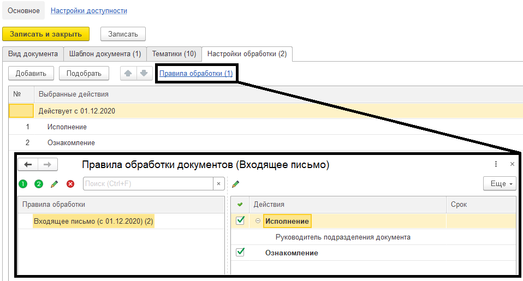This screenshot has width=523, height=281.
Task: Switch to Вид документа tab
Action: pyautogui.click(x=33, y=53)
